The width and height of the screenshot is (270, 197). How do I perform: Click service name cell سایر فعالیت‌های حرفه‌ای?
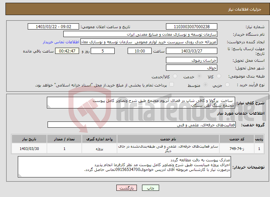[168, 149]
